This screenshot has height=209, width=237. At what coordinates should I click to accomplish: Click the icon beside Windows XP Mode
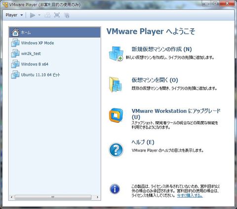(x=15, y=43)
